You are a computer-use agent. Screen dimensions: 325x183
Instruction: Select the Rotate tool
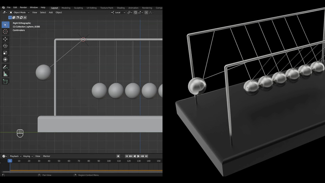[5, 46]
